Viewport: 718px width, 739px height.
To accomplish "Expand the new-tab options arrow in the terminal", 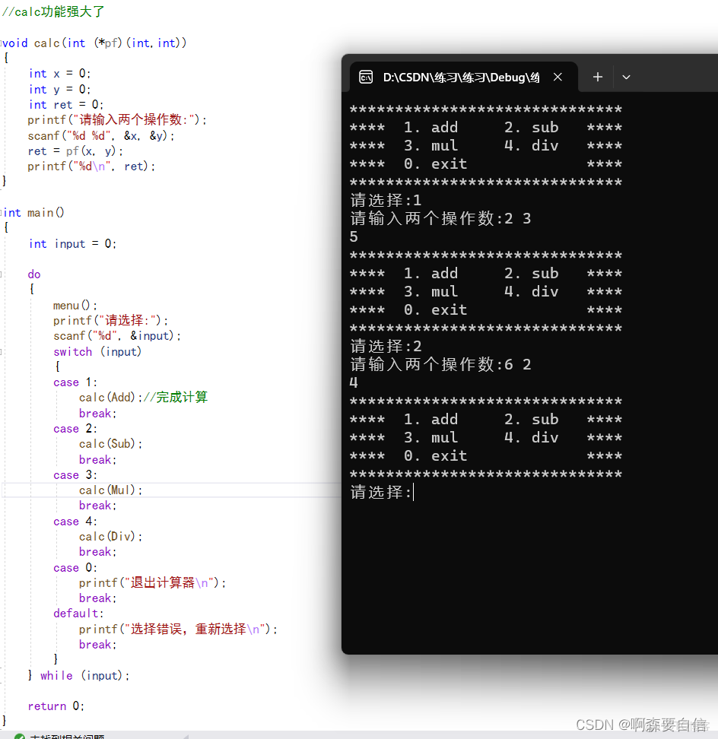I will [626, 77].
